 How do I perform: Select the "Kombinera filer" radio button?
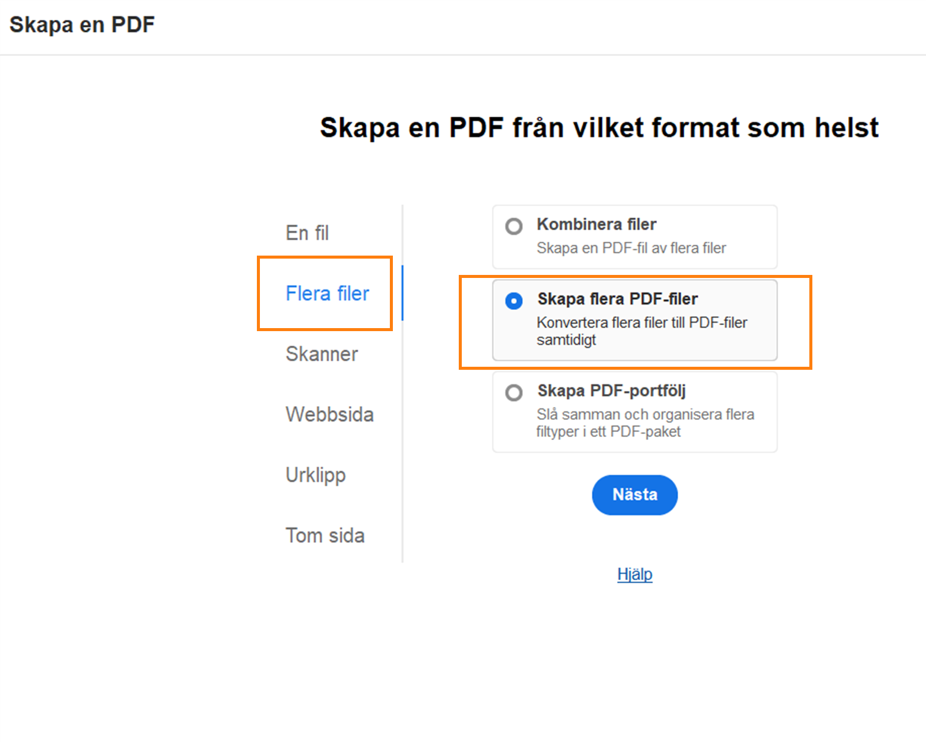tap(514, 226)
